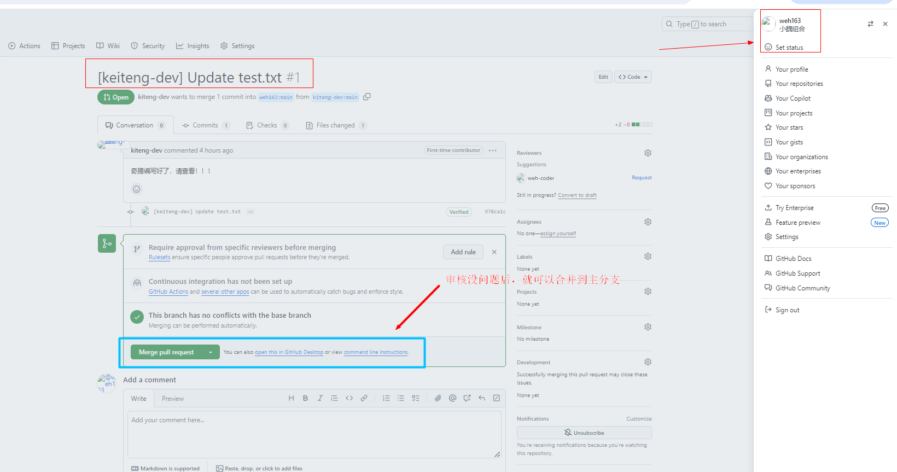Open the Rulesets link
The height and width of the screenshot is (472, 897).
click(159, 257)
